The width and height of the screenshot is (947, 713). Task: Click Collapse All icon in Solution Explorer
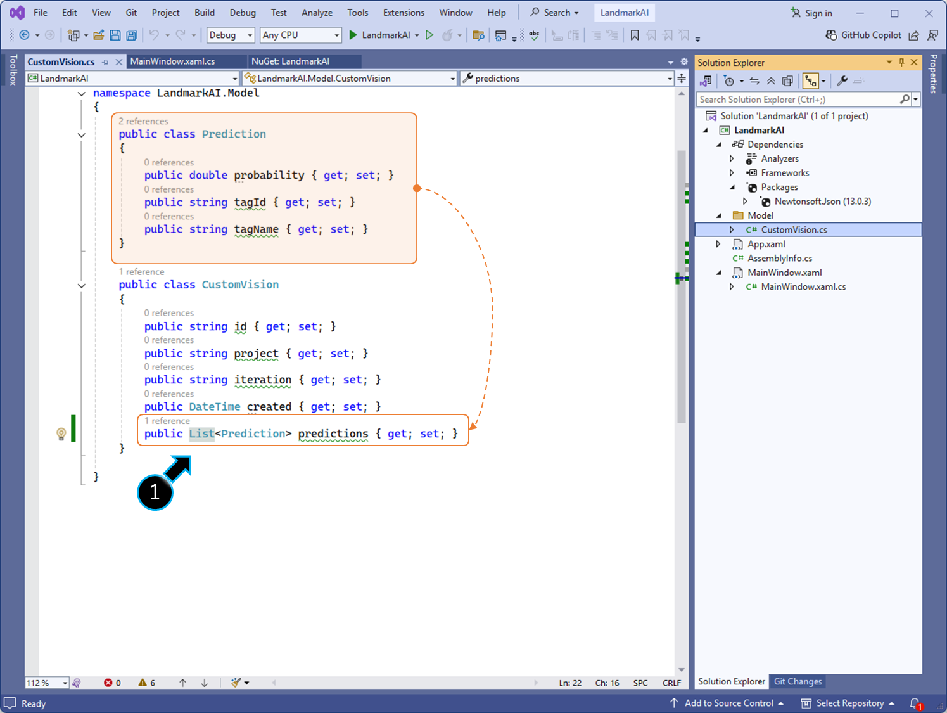coord(771,81)
